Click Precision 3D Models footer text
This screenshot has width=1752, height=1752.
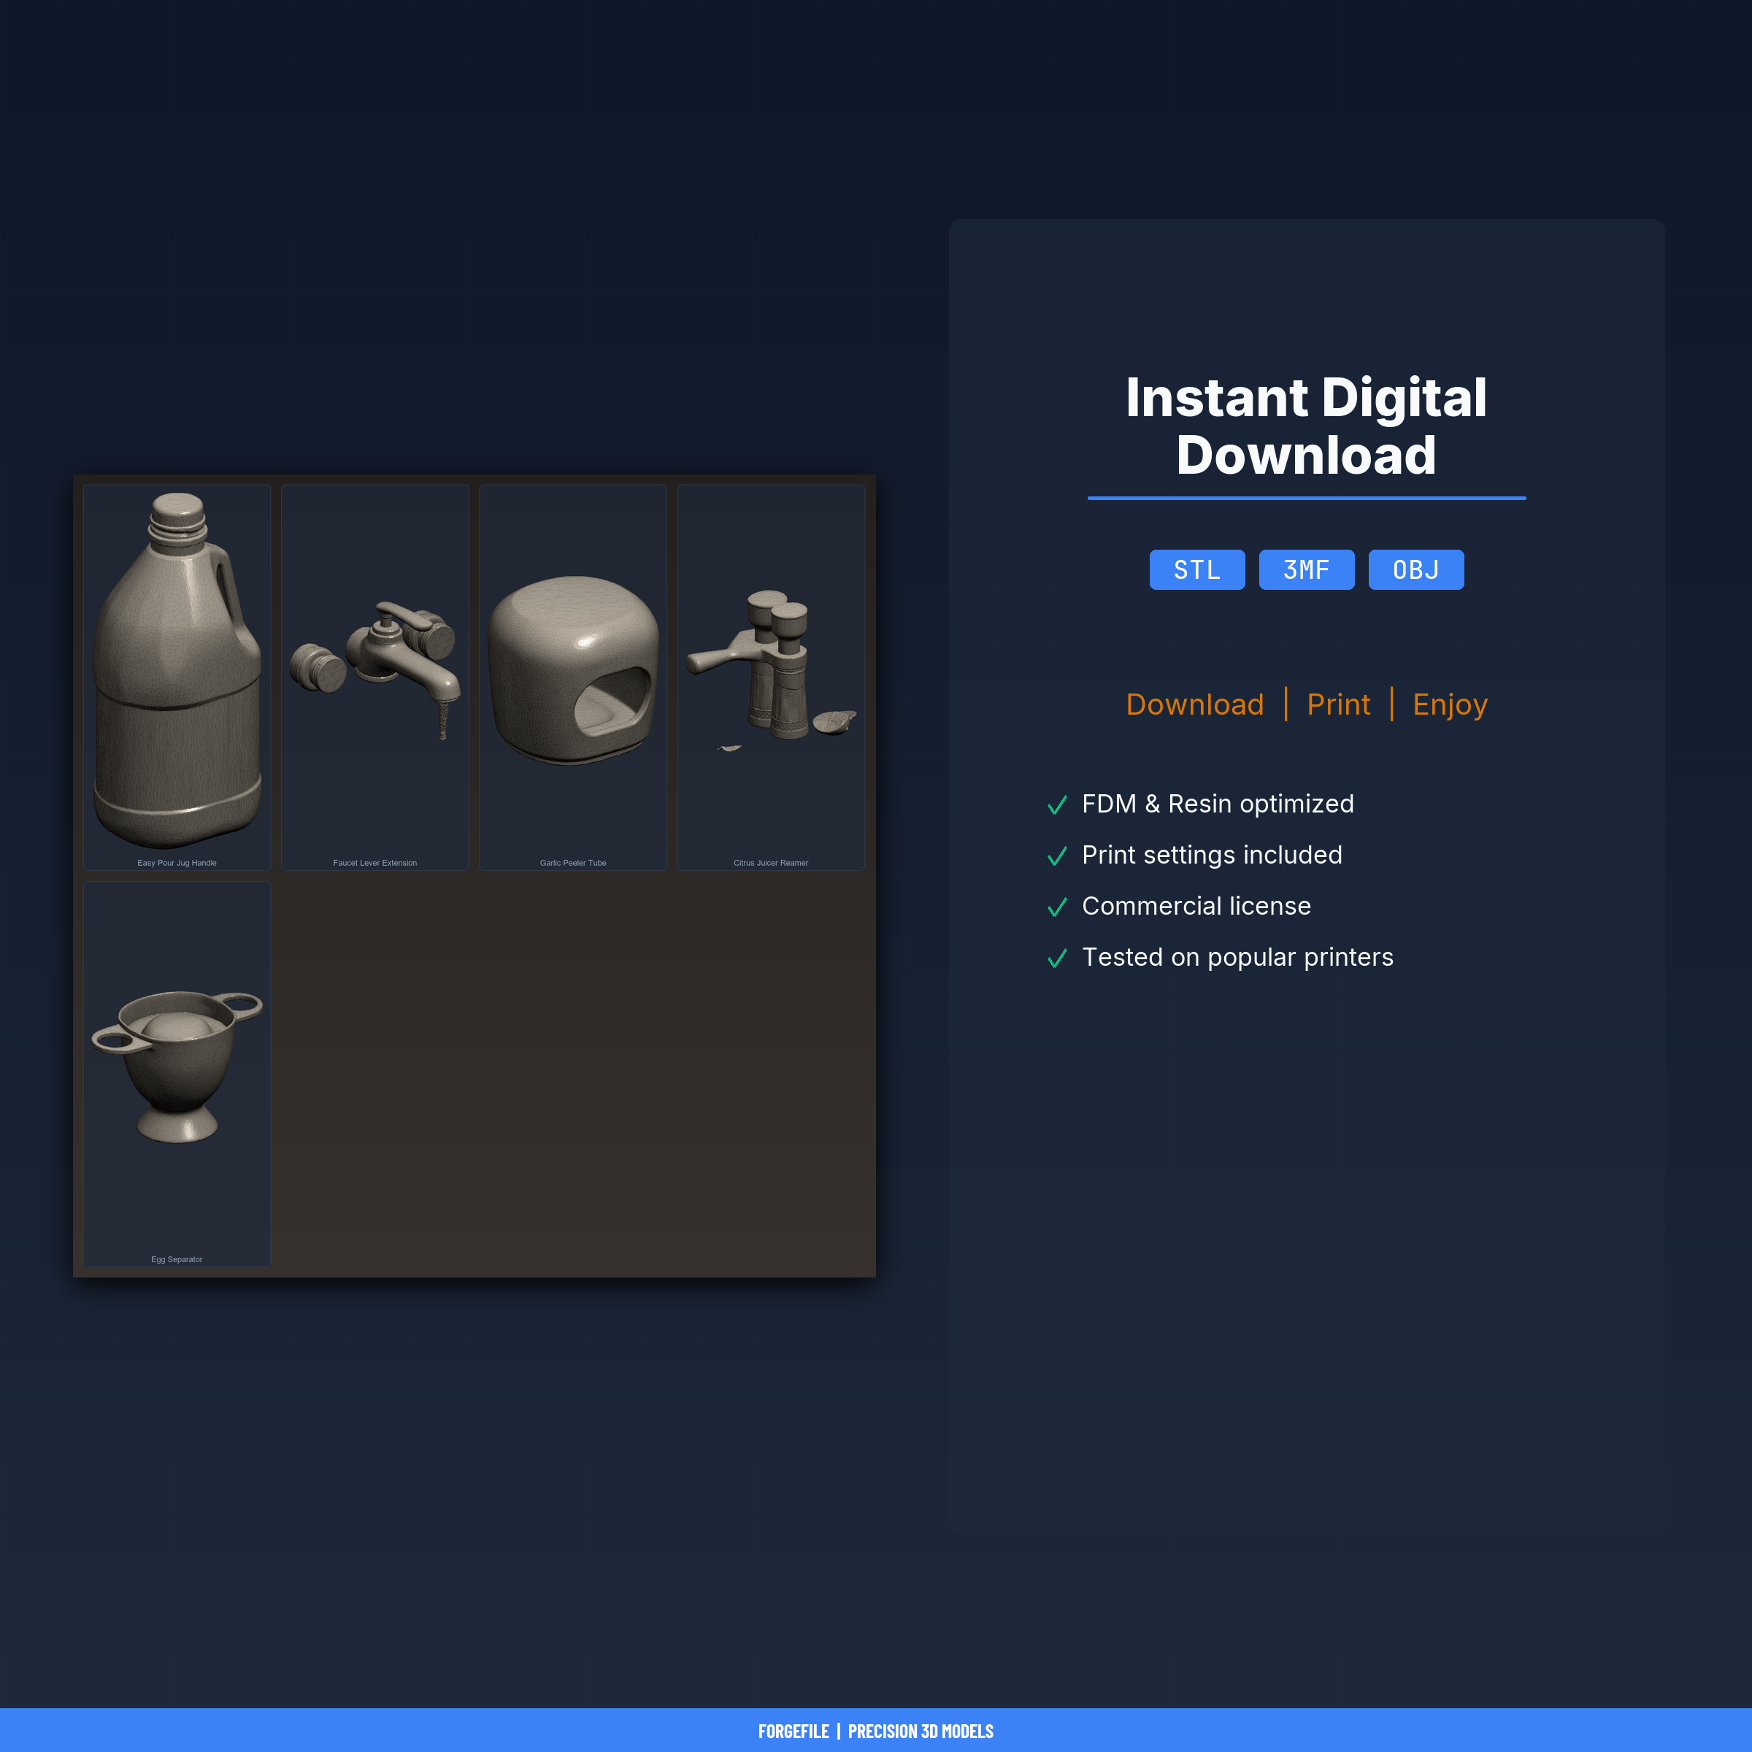click(x=921, y=1731)
